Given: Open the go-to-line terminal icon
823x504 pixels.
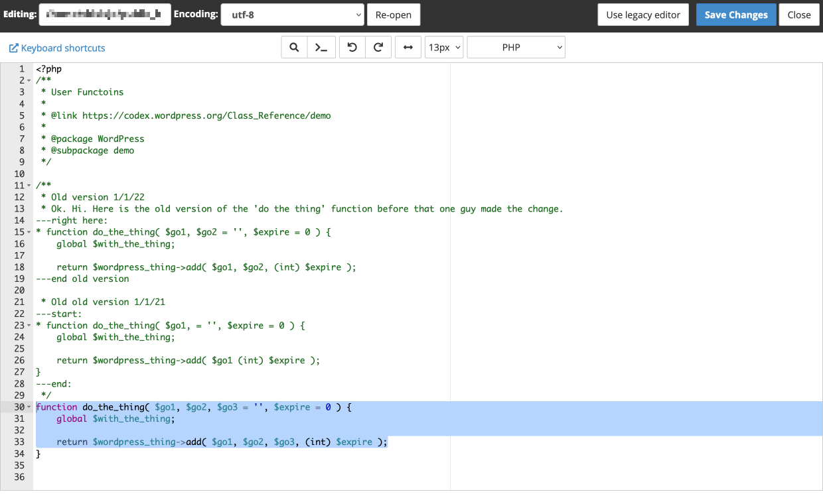Looking at the screenshot, I should tap(321, 48).
